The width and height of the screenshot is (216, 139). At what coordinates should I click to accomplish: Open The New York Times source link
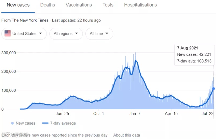pyautogui.click(x=30, y=20)
